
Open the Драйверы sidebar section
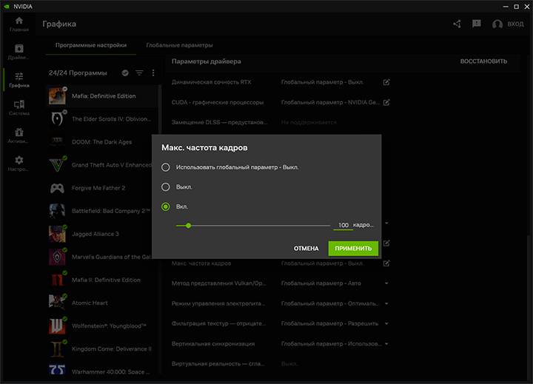(x=19, y=49)
